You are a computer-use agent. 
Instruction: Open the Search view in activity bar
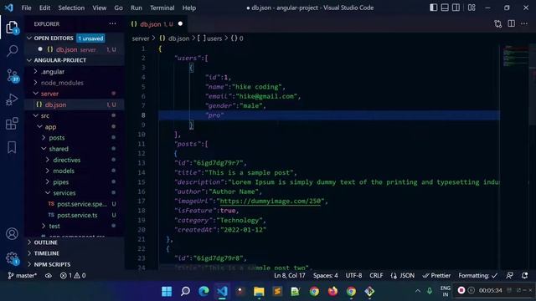click(x=12, y=51)
